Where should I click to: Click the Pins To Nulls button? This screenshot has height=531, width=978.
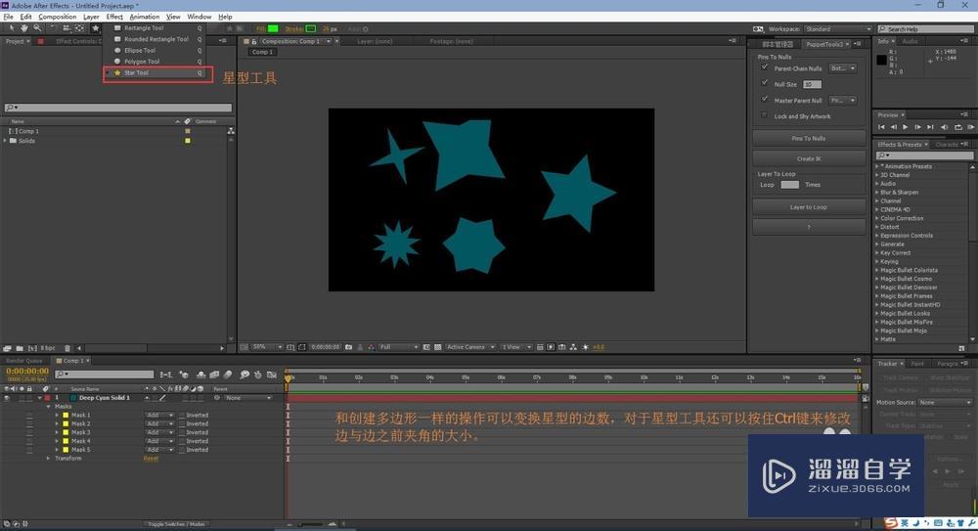(809, 139)
